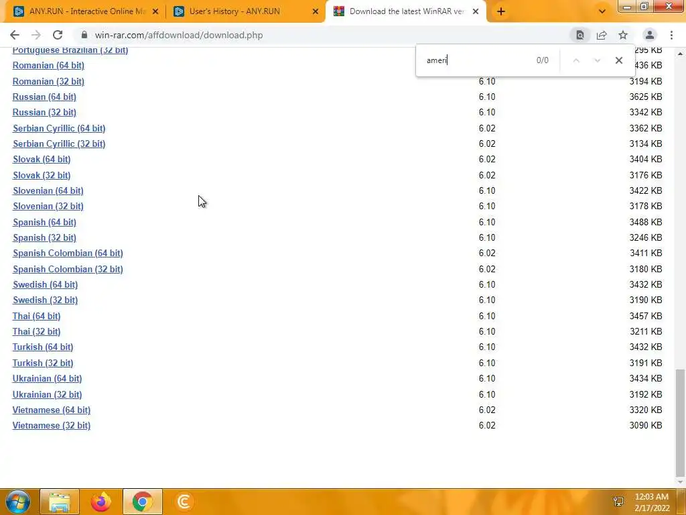Select the Download latest WinRAR tab
686x515 pixels.
pos(405,11)
